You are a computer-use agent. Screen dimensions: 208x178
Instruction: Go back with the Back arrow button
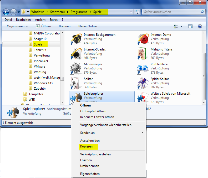pyautogui.click(x=6, y=12)
